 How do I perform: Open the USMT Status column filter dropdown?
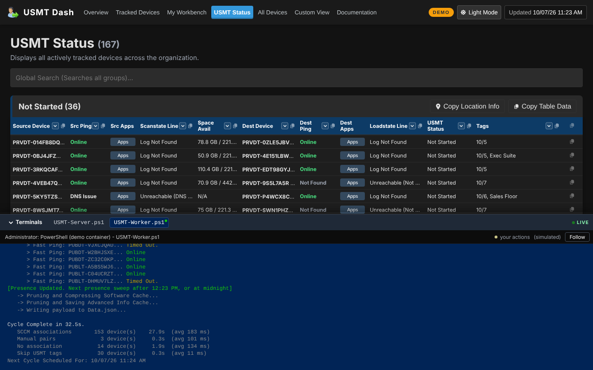tap(462, 126)
